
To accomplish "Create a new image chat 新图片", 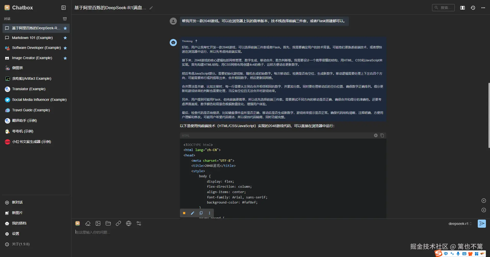I will (36, 213).
